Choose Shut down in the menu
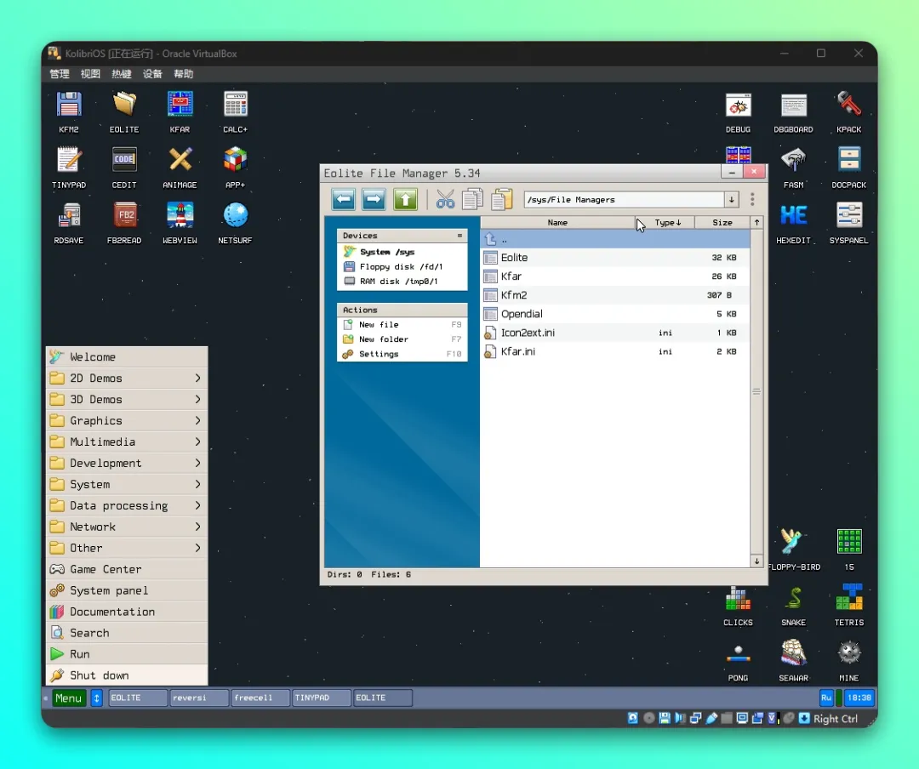919x769 pixels. tap(127, 675)
